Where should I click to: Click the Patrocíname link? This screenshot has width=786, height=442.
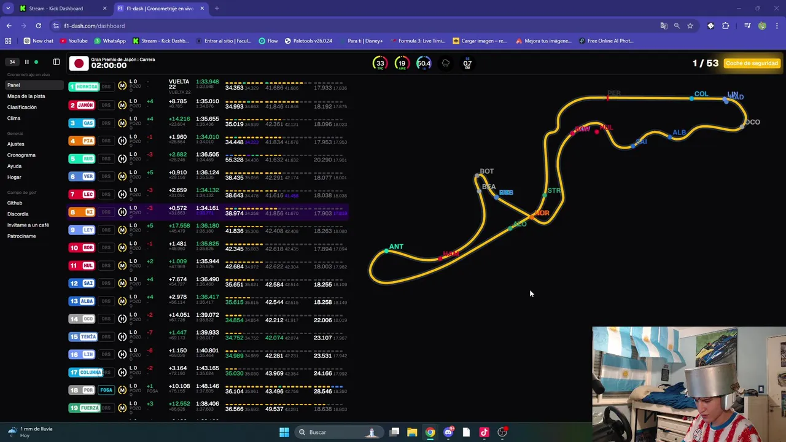21,236
